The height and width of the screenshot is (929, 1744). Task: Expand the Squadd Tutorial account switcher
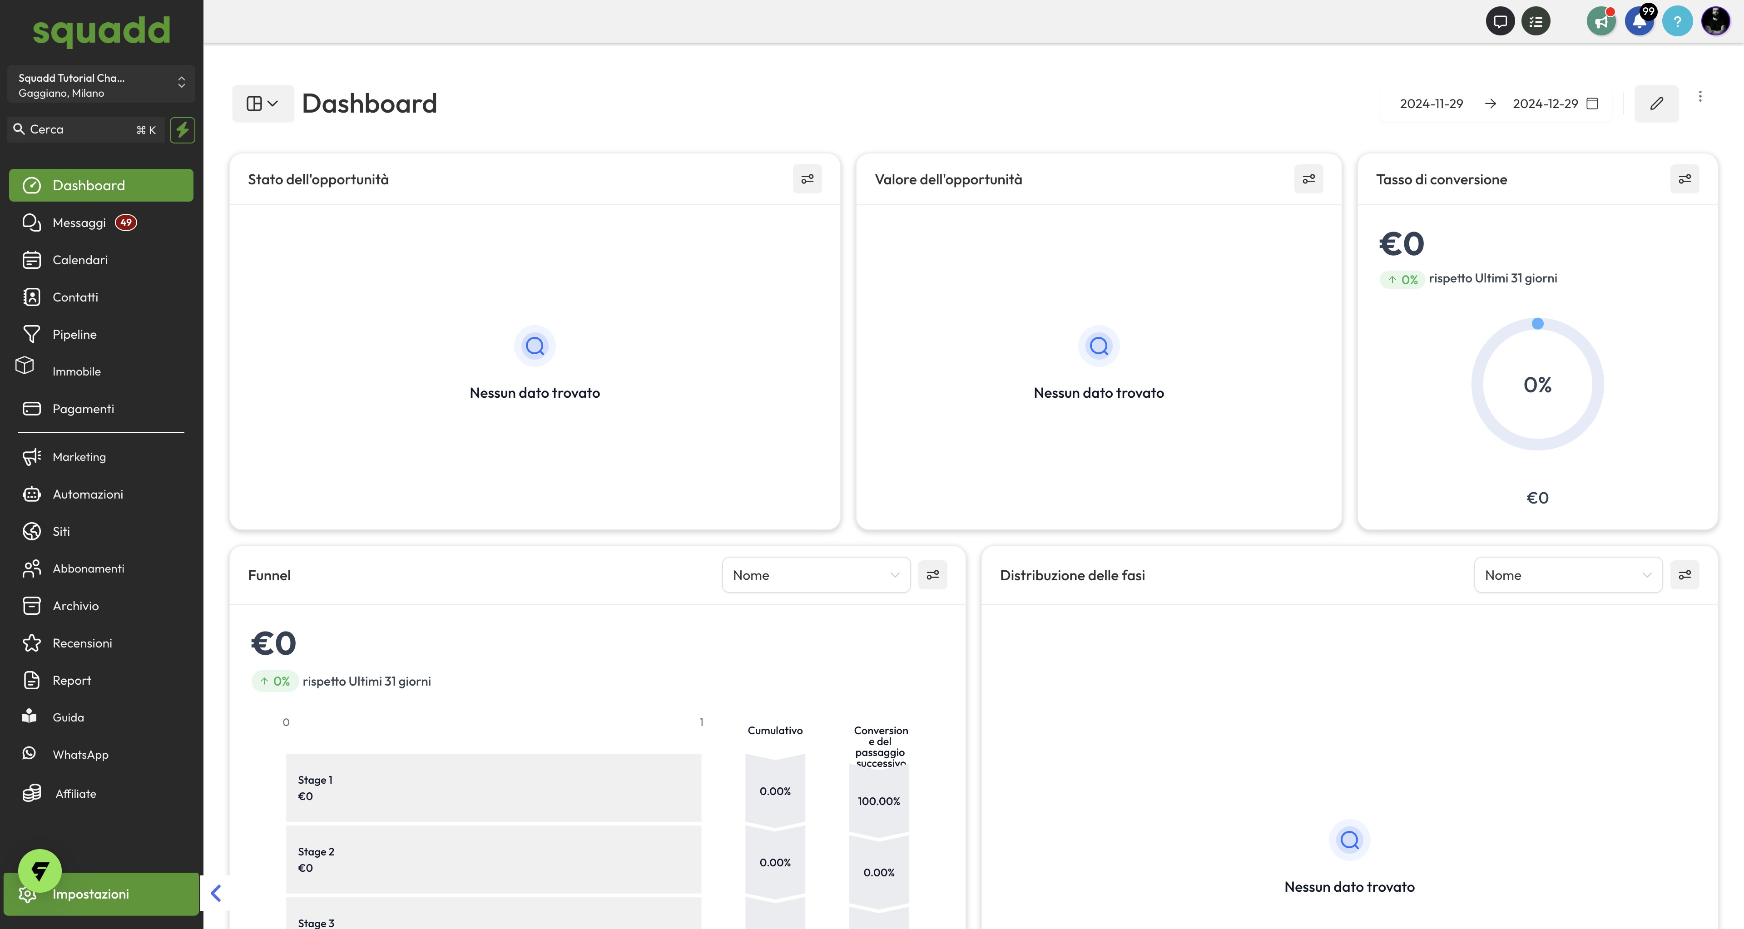[x=101, y=84]
